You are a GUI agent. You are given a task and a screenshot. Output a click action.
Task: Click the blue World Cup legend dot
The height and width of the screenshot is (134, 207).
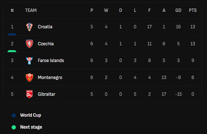(x=14, y=115)
